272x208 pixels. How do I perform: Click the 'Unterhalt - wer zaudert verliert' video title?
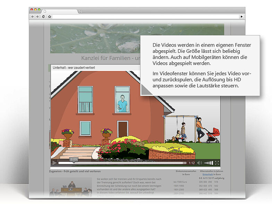click(74, 68)
